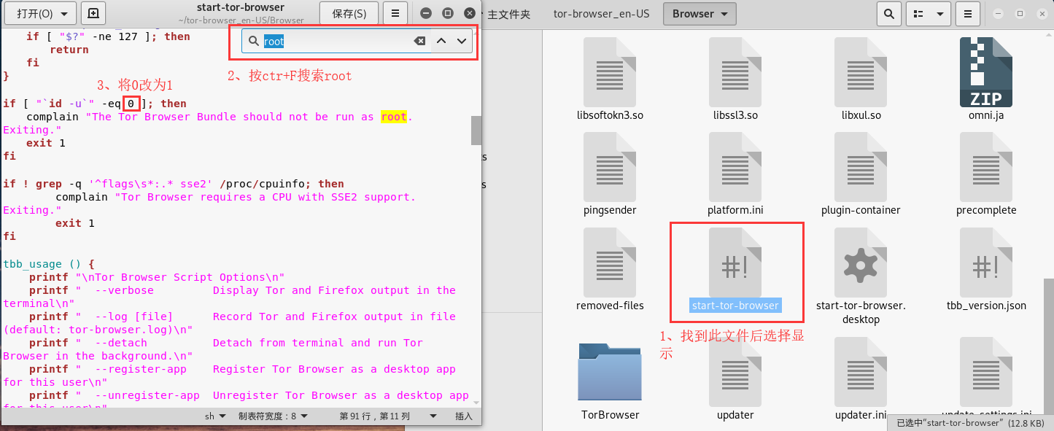
Task: Select the updater.ini file
Action: [x=861, y=372]
